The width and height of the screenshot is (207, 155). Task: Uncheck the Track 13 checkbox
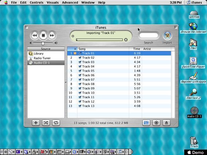[80, 106]
